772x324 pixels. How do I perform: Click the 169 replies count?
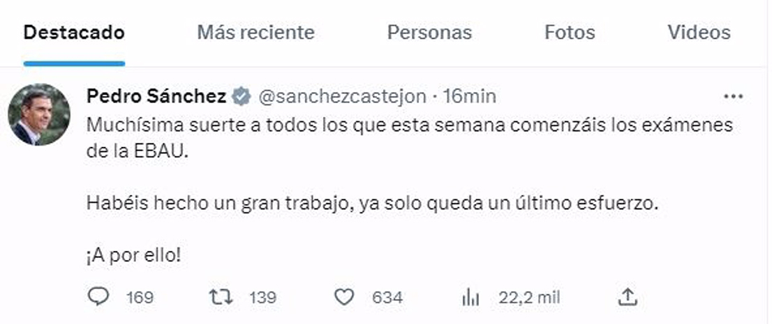pyautogui.click(x=140, y=298)
